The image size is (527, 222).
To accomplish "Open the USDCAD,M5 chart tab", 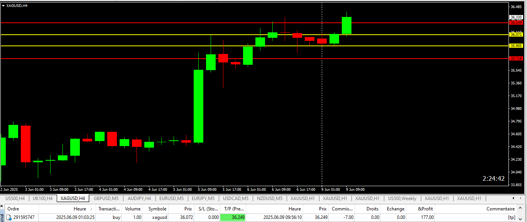I will (x=235, y=198).
